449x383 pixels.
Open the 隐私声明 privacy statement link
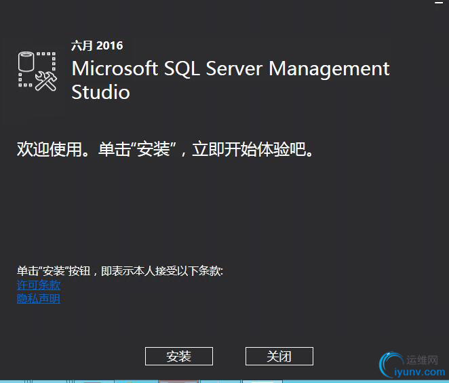click(x=39, y=298)
